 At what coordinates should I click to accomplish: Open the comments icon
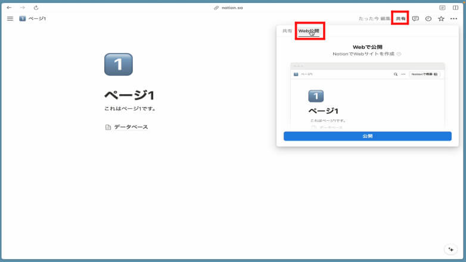pos(415,18)
